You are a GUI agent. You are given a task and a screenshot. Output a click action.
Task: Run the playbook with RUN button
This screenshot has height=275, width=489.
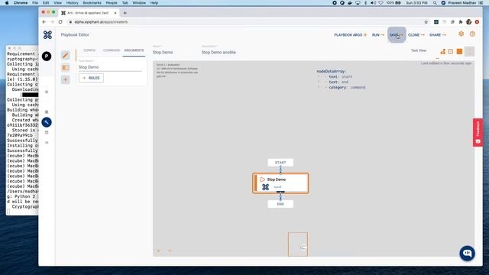[377, 35]
